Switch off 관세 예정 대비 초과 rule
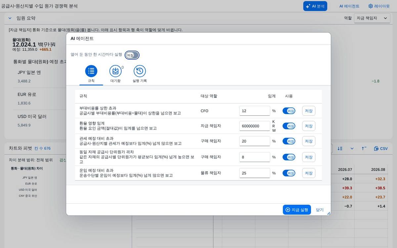Viewport: 397px width, 248px height. click(289, 141)
